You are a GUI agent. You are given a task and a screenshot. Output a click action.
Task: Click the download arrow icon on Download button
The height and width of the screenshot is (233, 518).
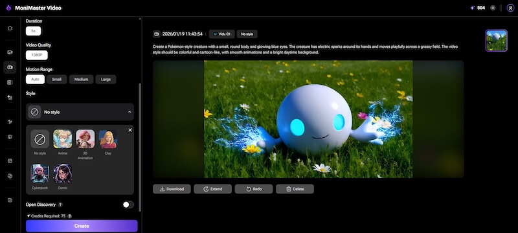click(x=163, y=189)
